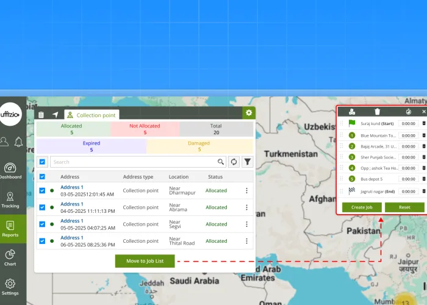Viewport: 427px width, 305px height.
Task: Click the stopwatch icon in job panel header
Action: 409,112
